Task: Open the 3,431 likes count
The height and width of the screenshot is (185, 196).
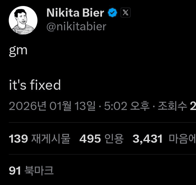Action: (148, 139)
